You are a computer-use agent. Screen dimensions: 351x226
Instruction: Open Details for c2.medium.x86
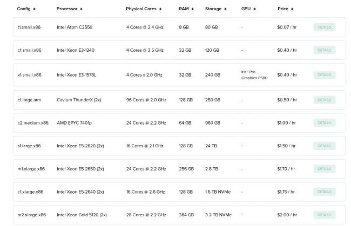[324, 123]
